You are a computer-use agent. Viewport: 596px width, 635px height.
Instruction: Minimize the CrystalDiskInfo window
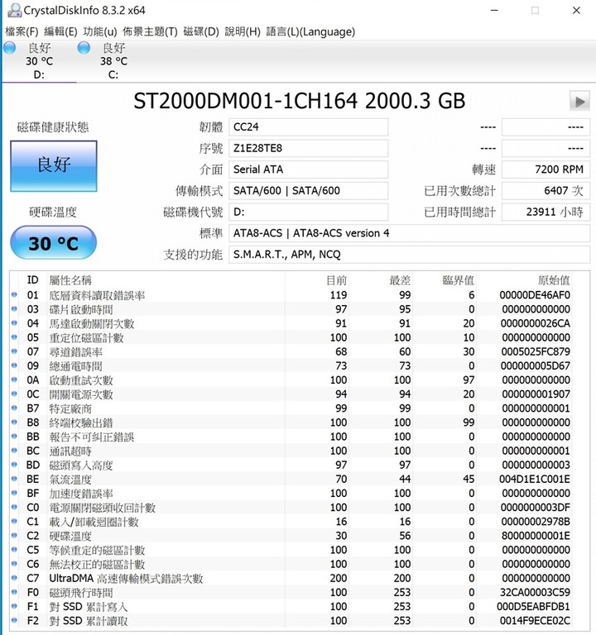tap(494, 10)
